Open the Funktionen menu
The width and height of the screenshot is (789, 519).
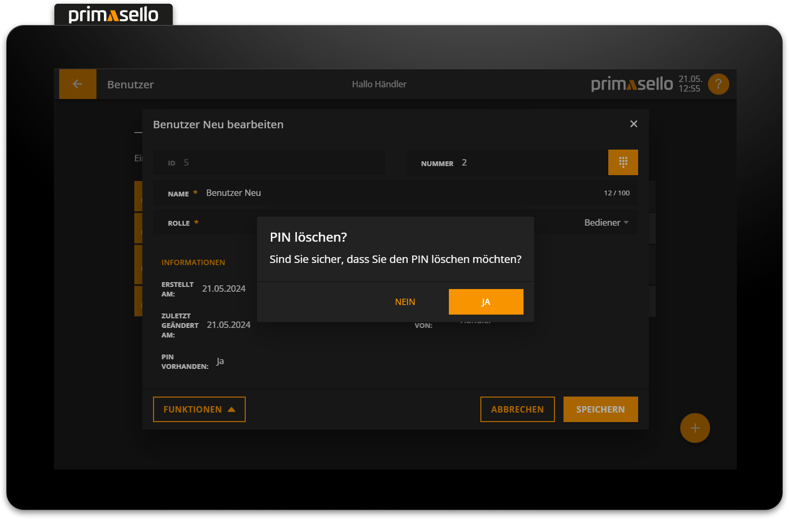(x=199, y=409)
